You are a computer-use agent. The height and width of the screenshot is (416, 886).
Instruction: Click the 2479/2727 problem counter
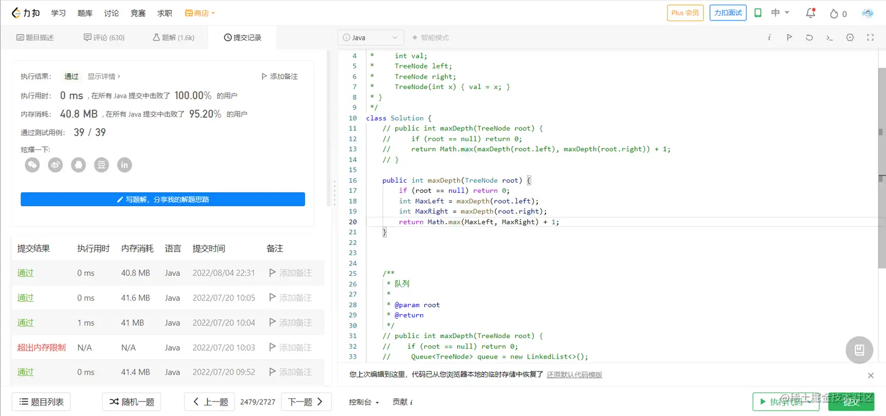click(x=258, y=402)
